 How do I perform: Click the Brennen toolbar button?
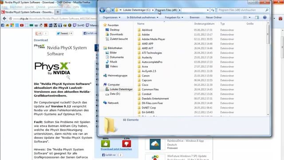[194, 17]
